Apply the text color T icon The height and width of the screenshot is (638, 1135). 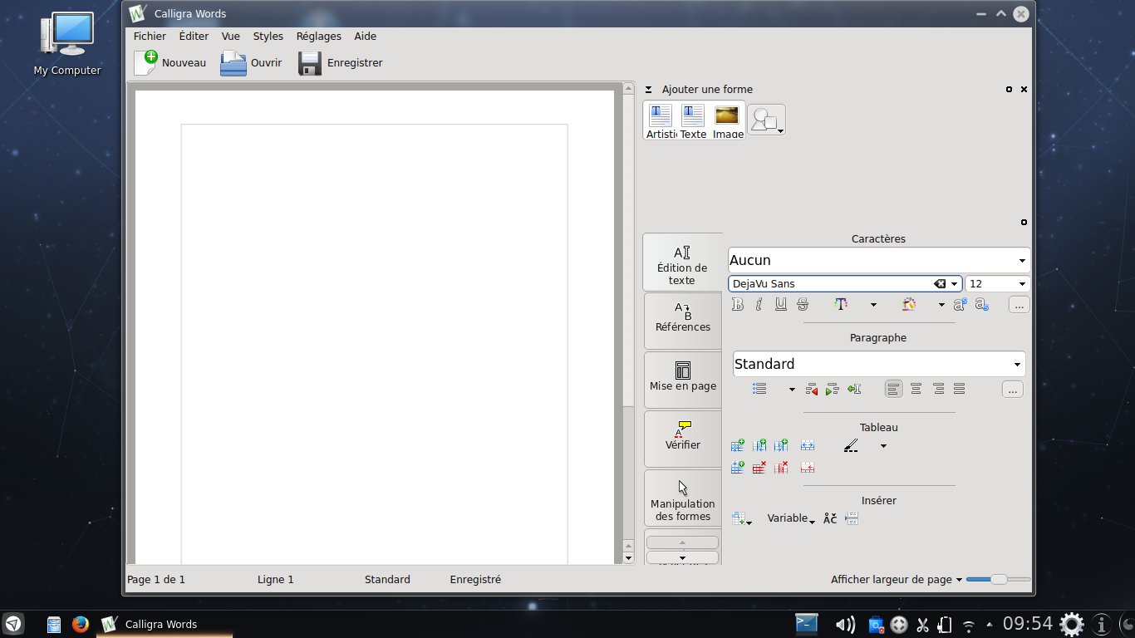tap(841, 305)
